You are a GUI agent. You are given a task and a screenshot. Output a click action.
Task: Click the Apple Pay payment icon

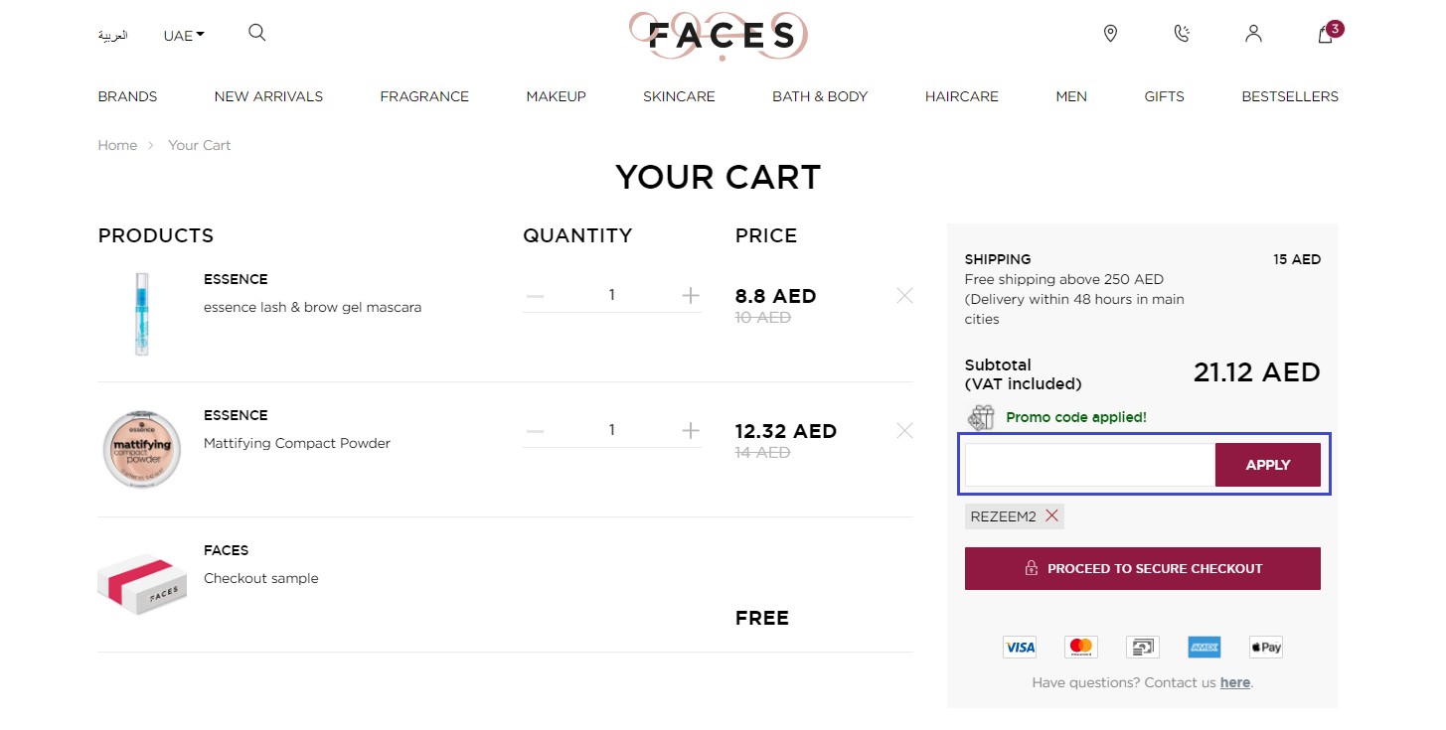(1265, 647)
